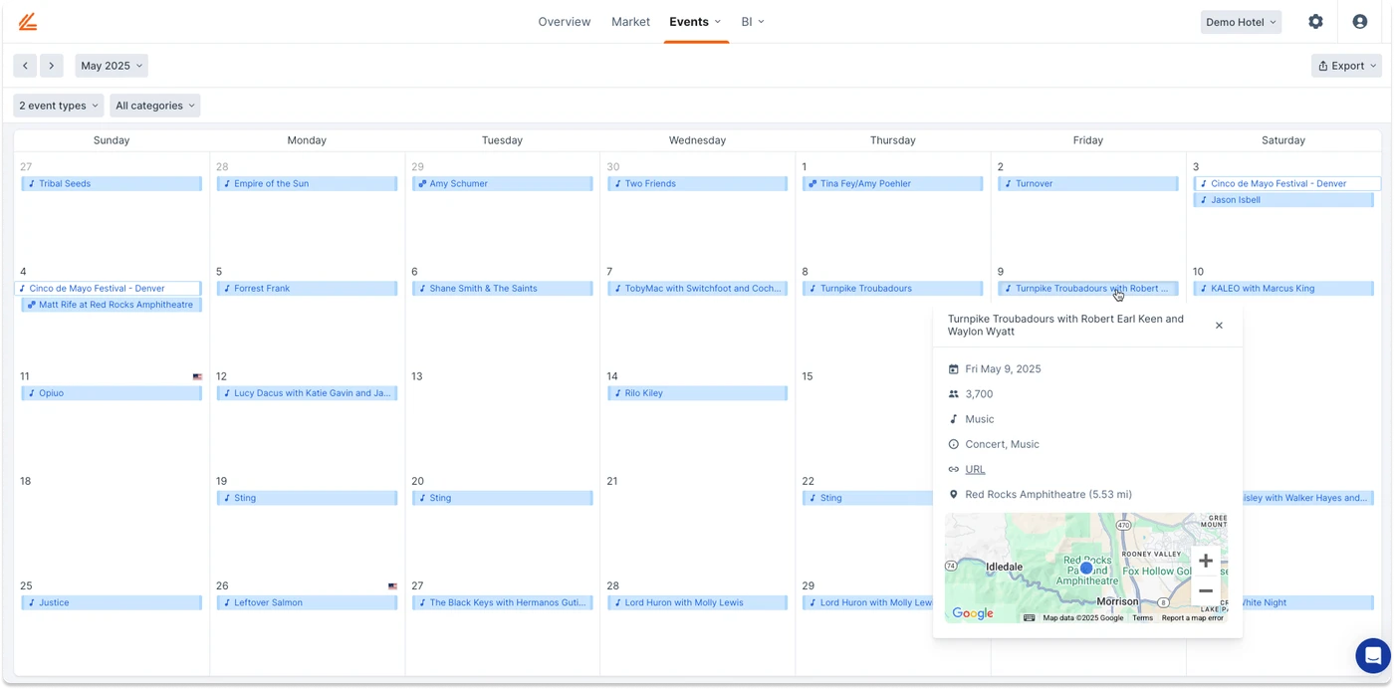Screen dimensions: 1394x689
Task: Expand the Events tab dropdown
Action: tap(695, 22)
